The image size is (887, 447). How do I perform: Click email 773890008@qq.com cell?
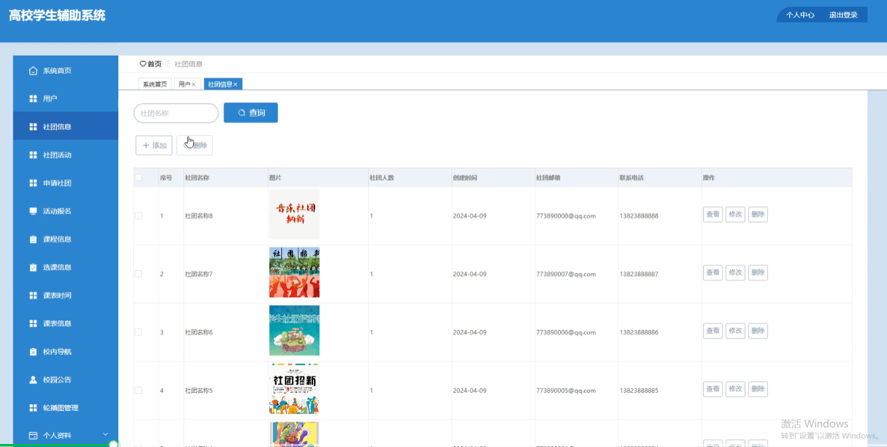pyautogui.click(x=566, y=216)
